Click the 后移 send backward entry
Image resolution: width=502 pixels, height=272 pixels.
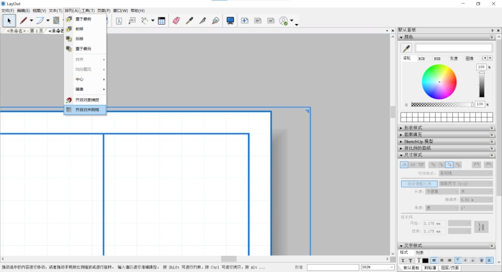(79, 38)
